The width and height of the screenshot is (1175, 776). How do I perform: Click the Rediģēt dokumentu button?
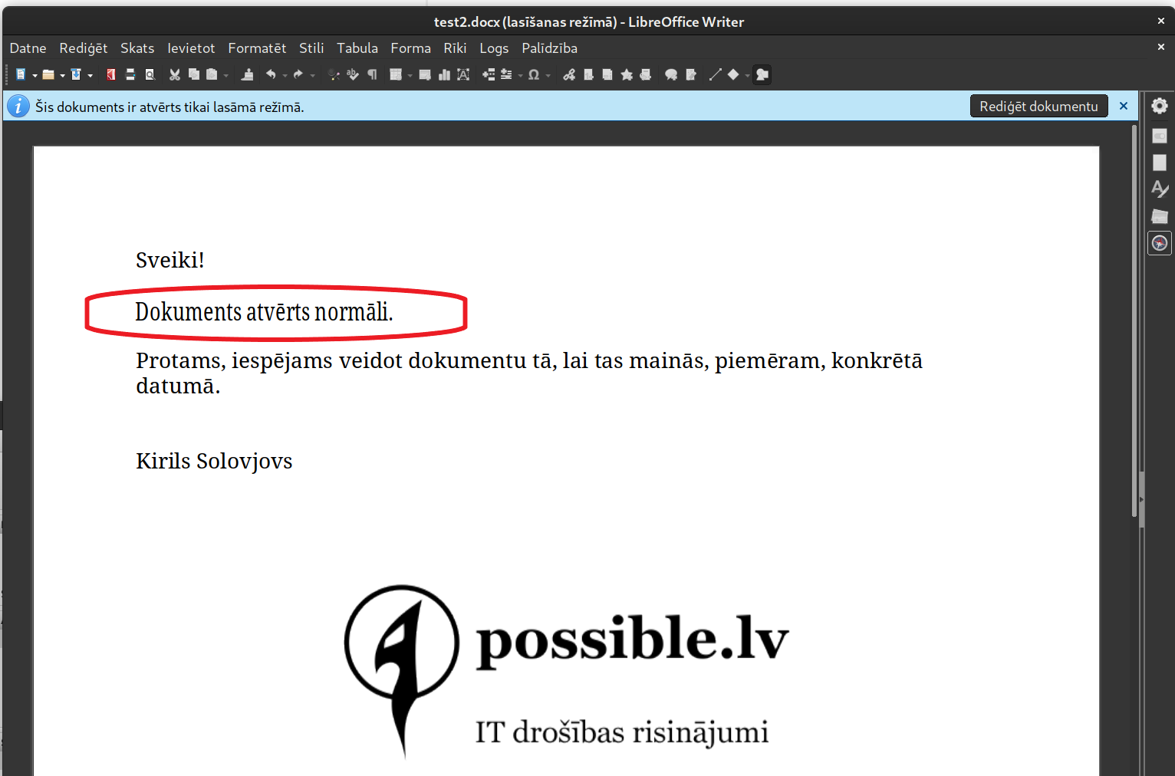pos(1038,107)
